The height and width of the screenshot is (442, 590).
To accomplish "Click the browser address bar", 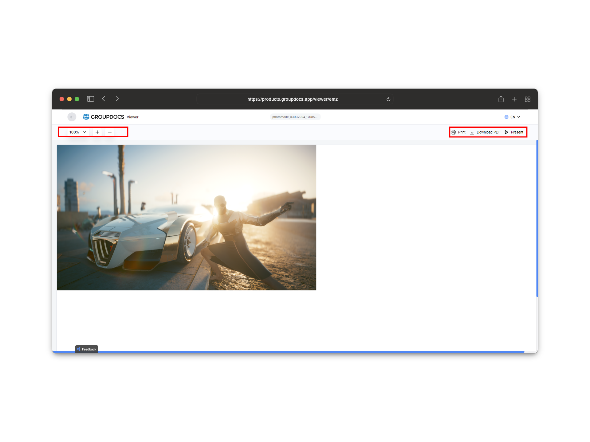I will (292, 99).
